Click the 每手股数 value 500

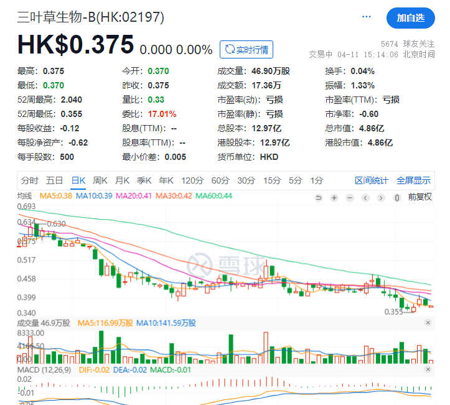pos(67,157)
